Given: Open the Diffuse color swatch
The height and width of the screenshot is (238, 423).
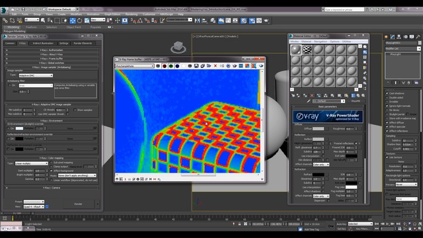Looking at the screenshot, I should (318, 129).
